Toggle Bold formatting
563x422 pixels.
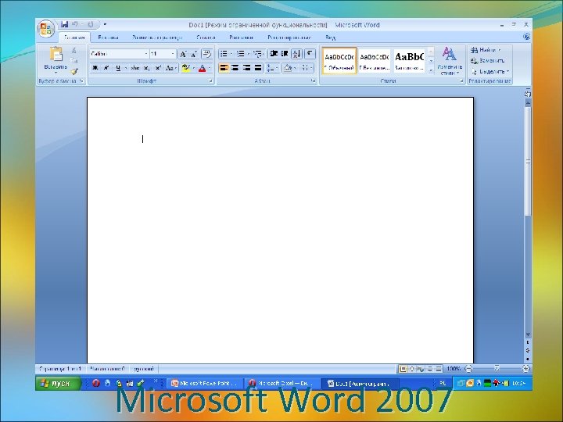pos(95,68)
